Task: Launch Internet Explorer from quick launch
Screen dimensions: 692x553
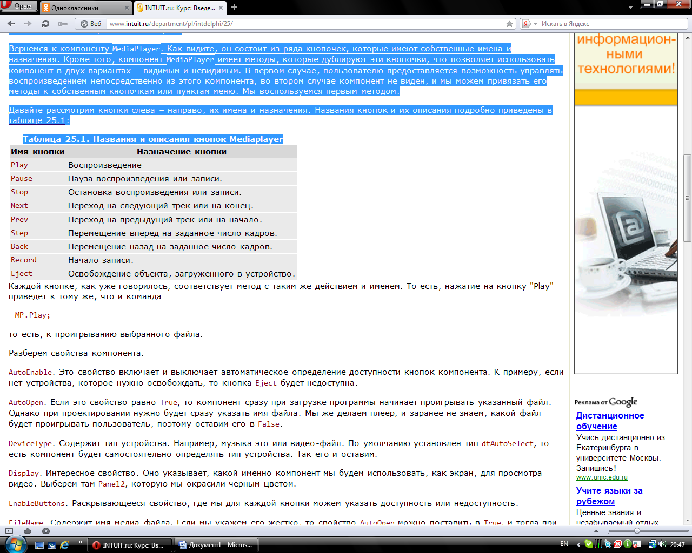Action: (x=64, y=545)
